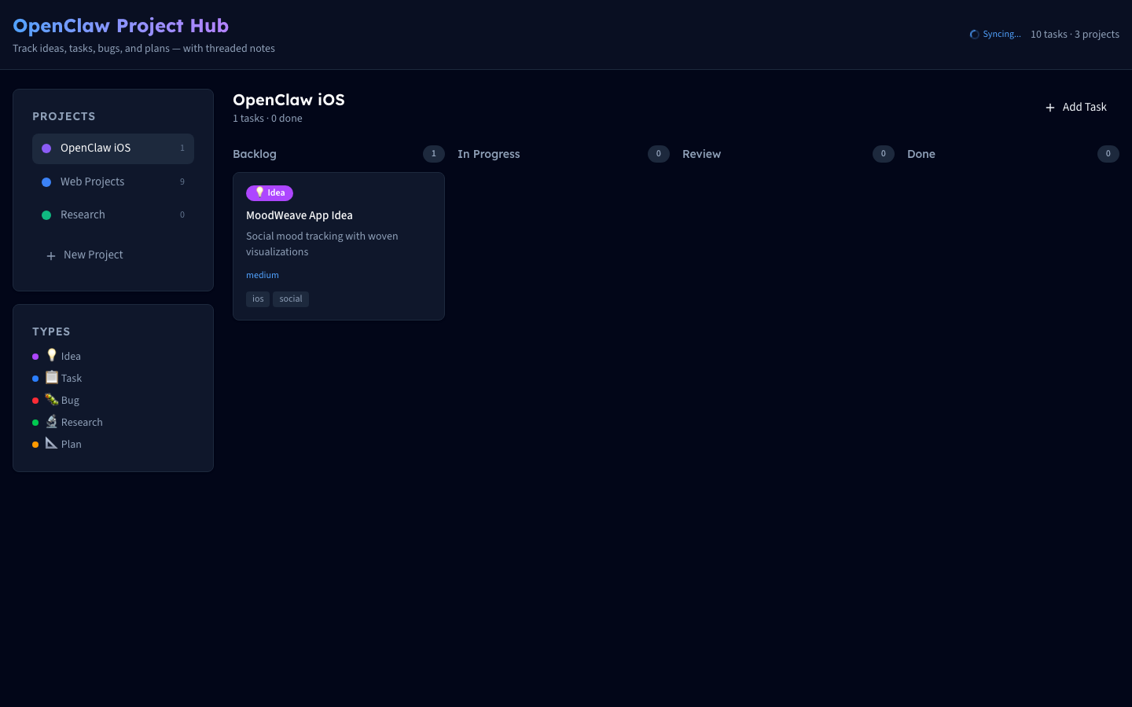Image resolution: width=1132 pixels, height=707 pixels.
Task: Click the purple dot next to OpenClaw iOS
Action: (46, 148)
